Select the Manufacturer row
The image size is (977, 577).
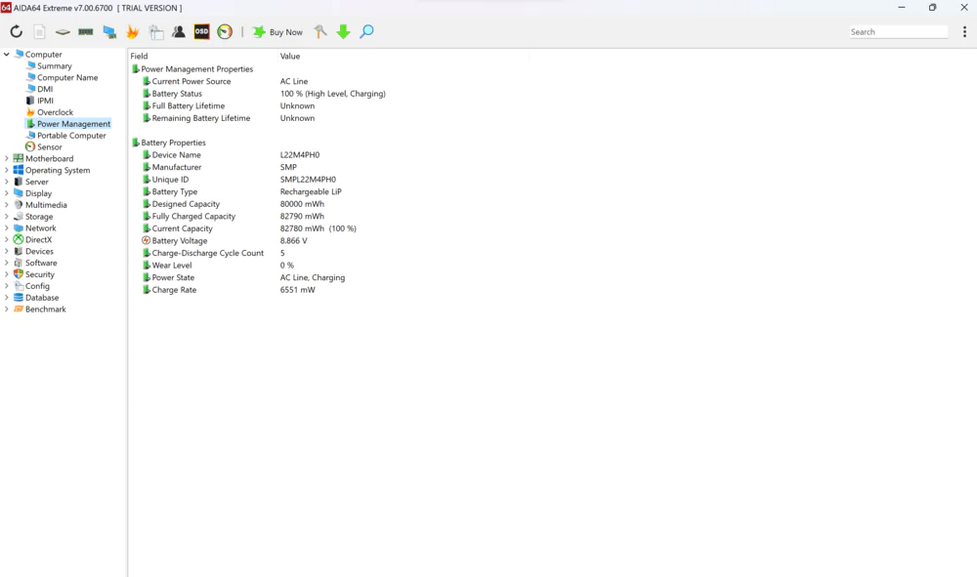(329, 167)
